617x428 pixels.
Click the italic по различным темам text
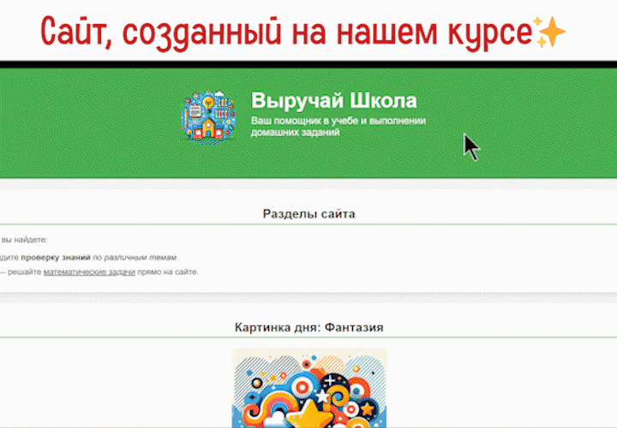click(135, 257)
